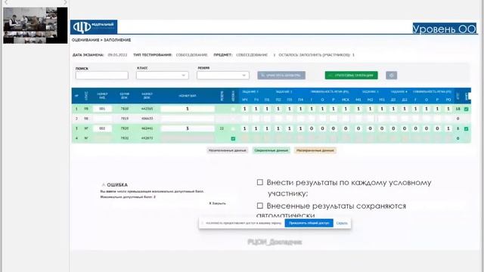Click document number 462441 in row 3
Viewport: 484px width, 272px height.
[x=147, y=128]
